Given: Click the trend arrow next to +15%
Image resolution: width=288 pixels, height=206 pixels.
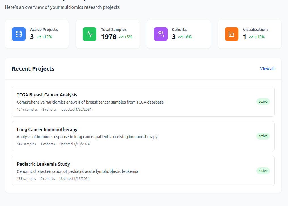Looking at the screenshot, I should (x=251, y=37).
